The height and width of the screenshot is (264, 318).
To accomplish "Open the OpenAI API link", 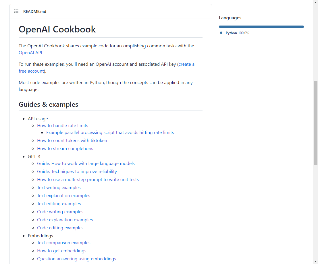I will (x=30, y=53).
